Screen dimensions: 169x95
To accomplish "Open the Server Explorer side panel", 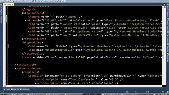I will pos(1,9).
